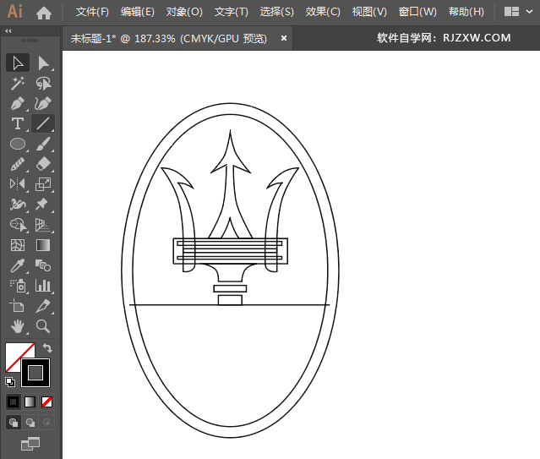The image size is (540, 459).
Task: Activate the Scale tool
Action: pyautogui.click(x=43, y=184)
